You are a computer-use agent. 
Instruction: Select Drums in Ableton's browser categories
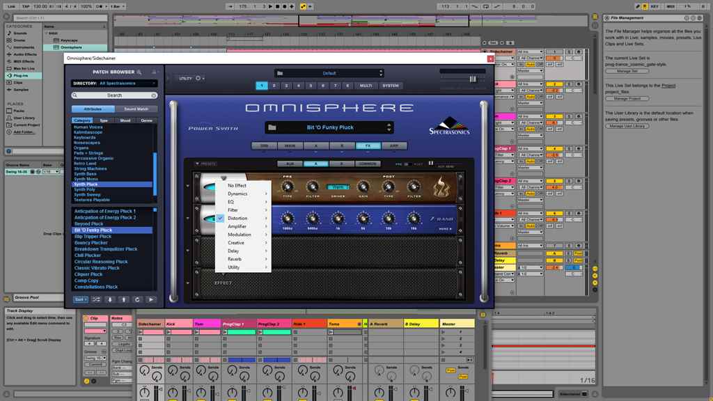19,40
